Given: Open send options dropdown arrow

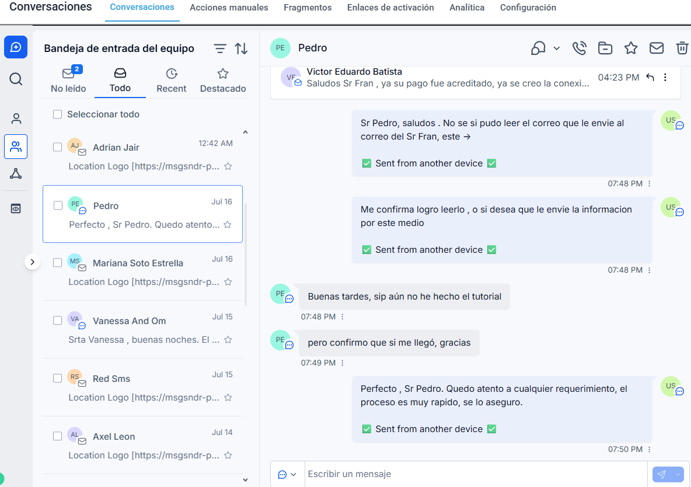Looking at the screenshot, I should click(678, 475).
